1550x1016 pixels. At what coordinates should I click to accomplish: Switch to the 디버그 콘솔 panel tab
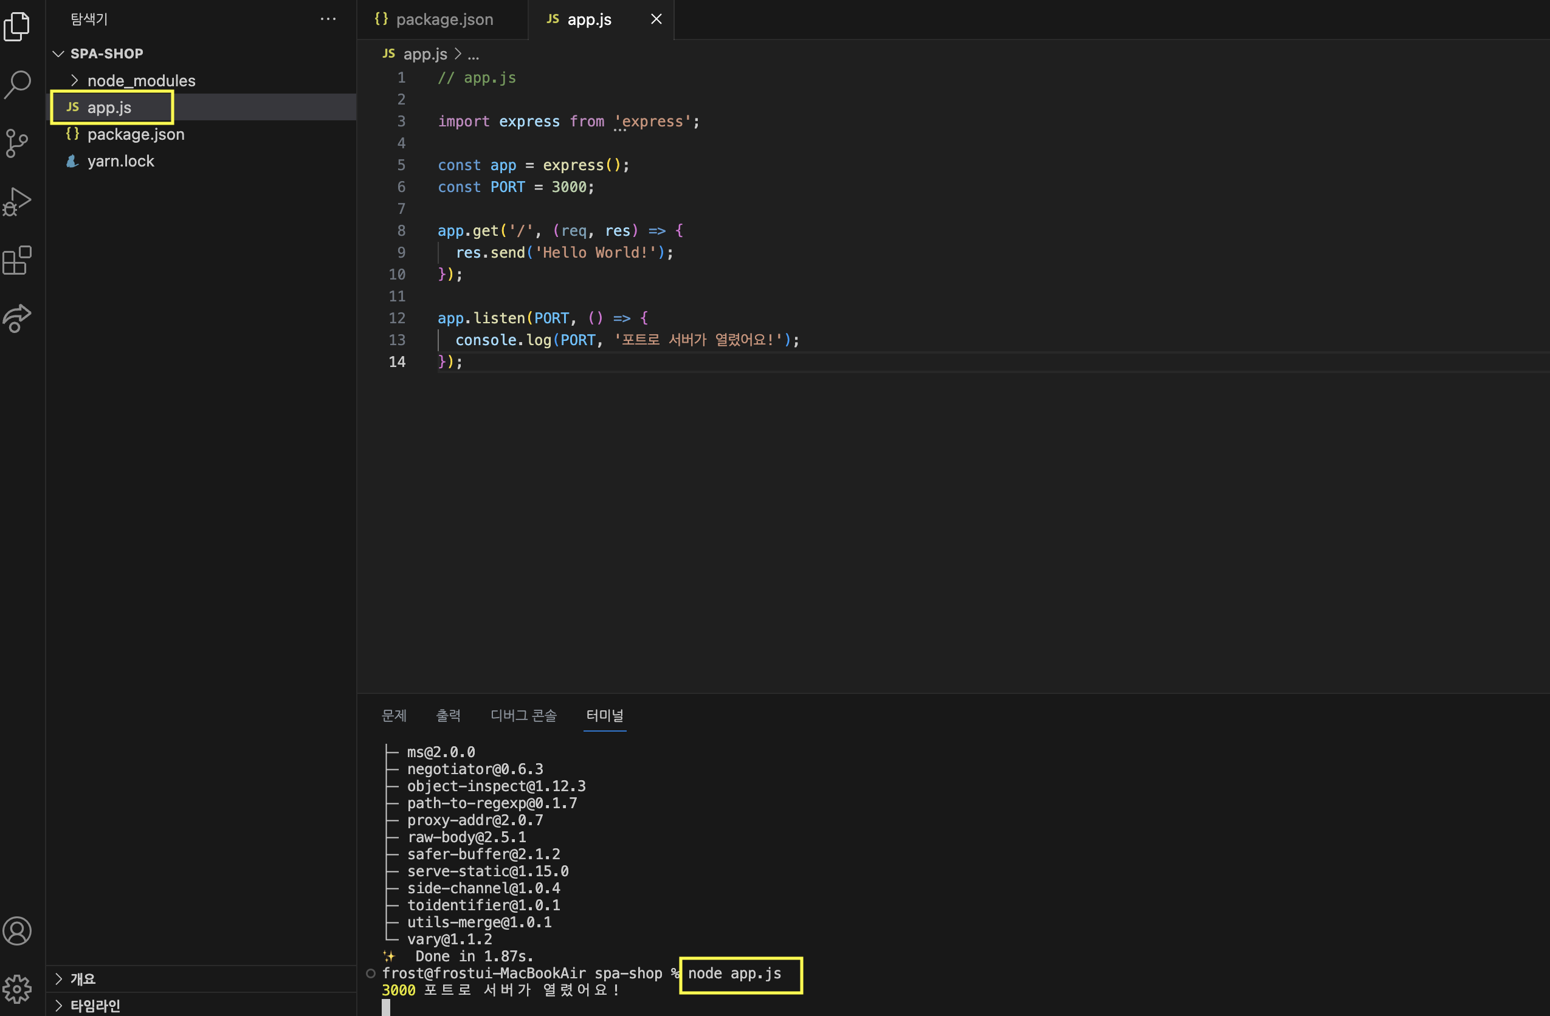click(523, 715)
